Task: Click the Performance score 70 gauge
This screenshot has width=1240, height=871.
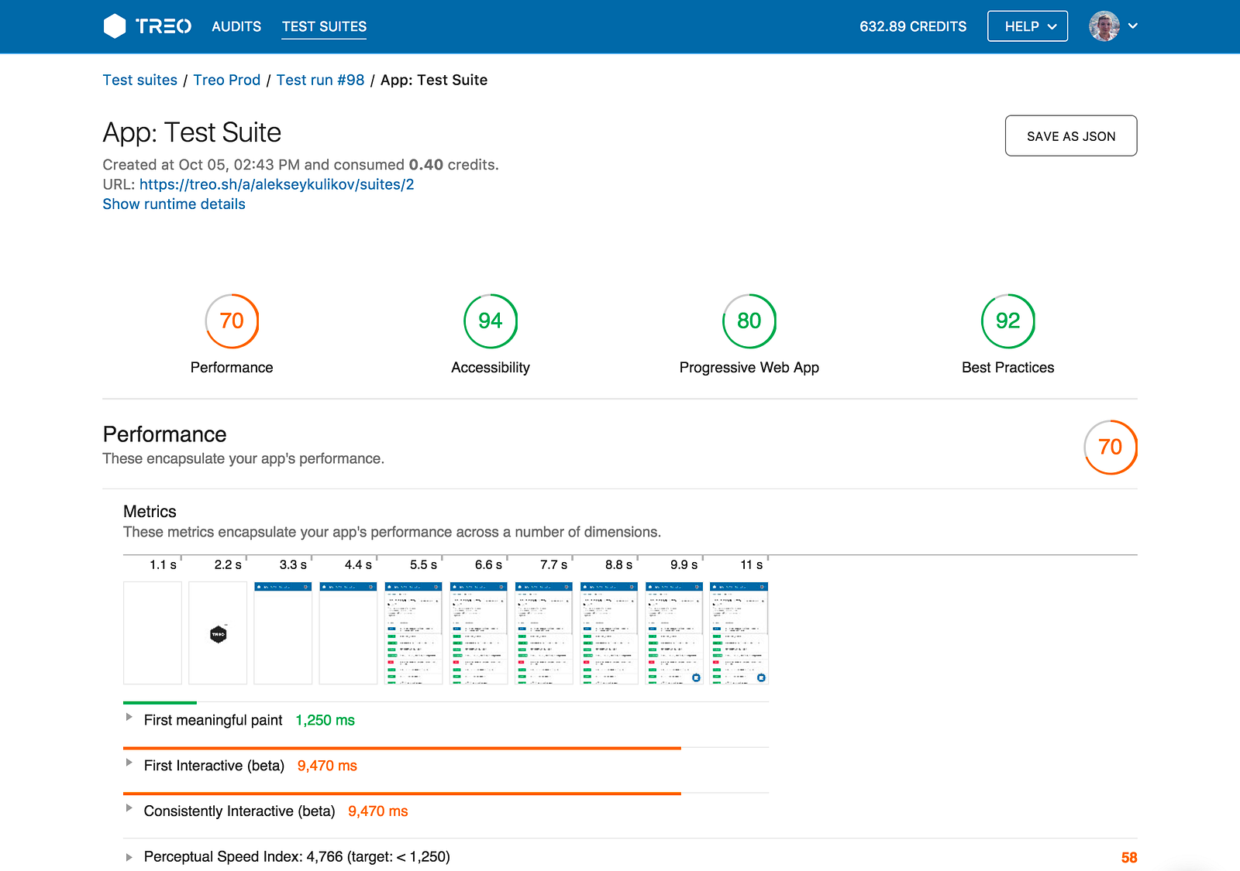Action: 232,321
